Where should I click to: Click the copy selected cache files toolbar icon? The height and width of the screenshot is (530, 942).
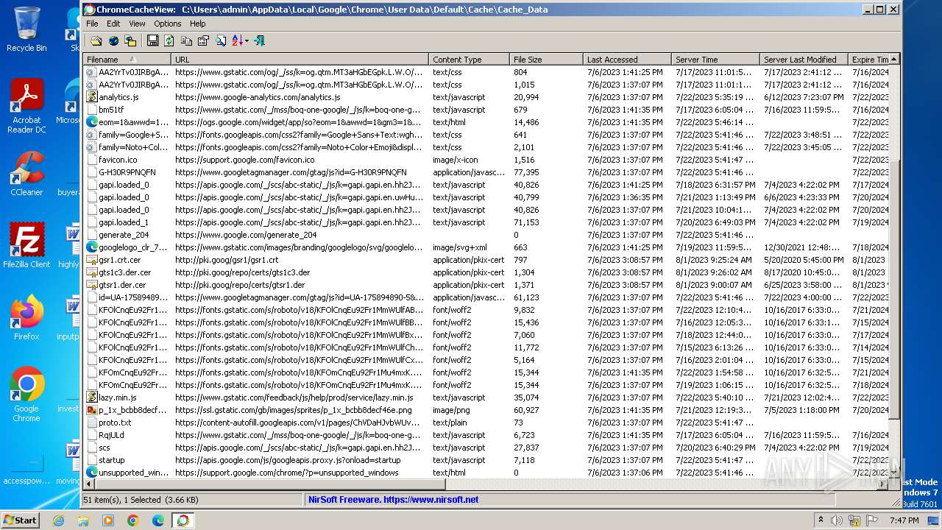point(130,41)
